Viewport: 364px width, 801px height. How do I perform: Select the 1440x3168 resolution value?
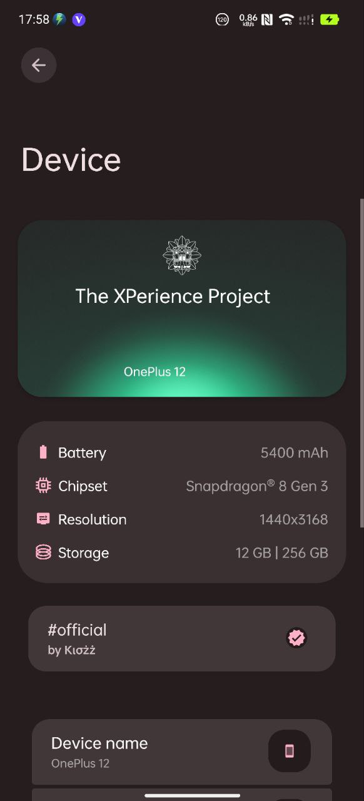tap(294, 519)
